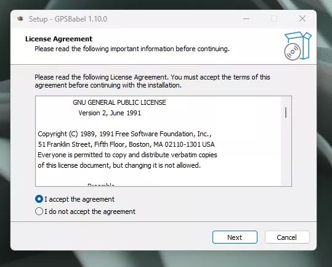
Task: Click the Free Software Foundation copyright line
Action: point(124,134)
